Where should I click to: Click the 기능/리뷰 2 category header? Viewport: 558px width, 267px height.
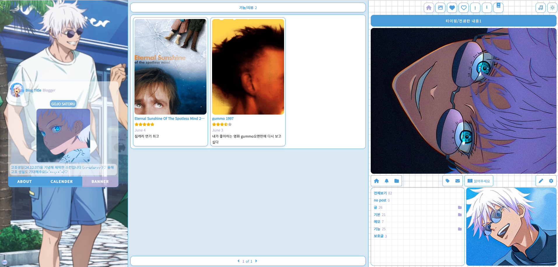(248, 8)
